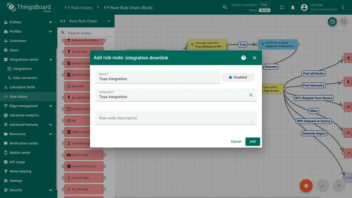The height and width of the screenshot is (198, 352).
Task: Open Advanced analytics
Action: pos(28,115)
